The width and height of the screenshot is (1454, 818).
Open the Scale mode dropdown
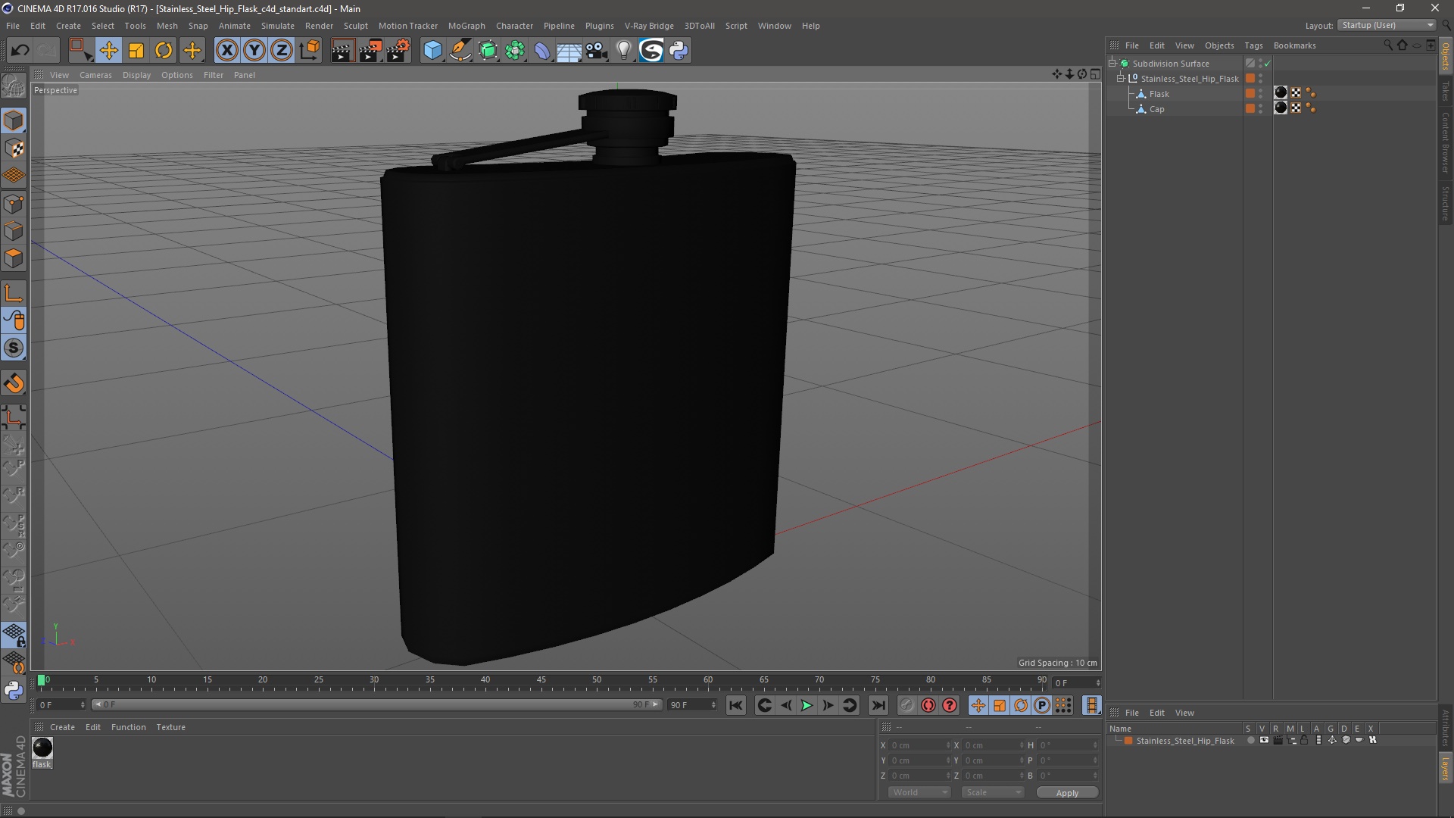point(993,792)
